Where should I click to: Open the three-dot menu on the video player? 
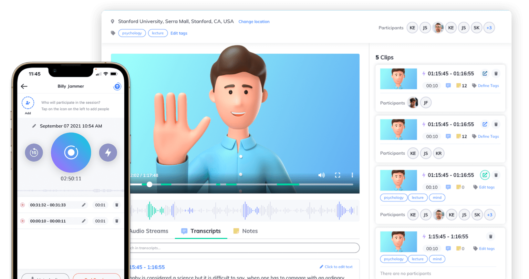[x=352, y=175]
